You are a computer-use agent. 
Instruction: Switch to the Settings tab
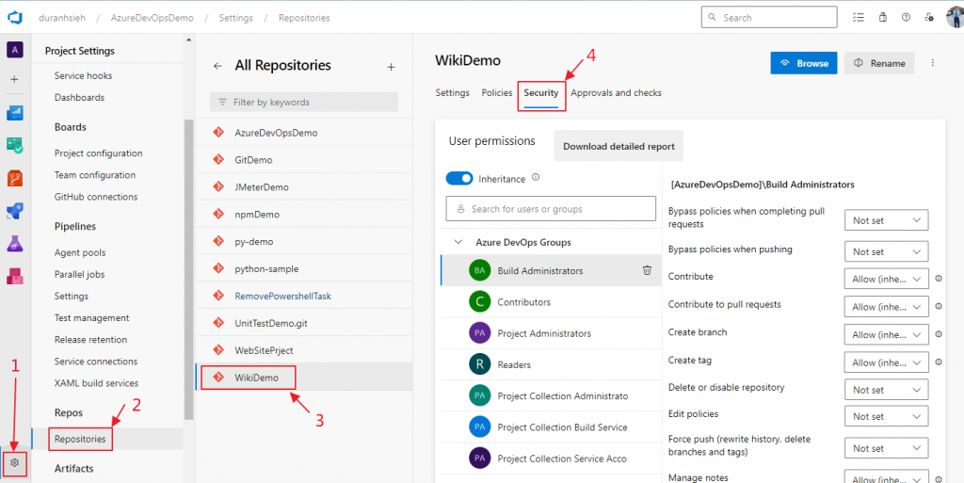pos(453,93)
